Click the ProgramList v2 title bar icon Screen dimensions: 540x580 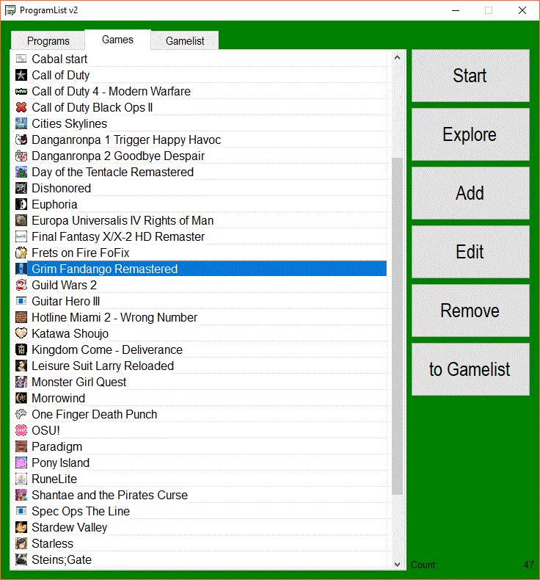pos(10,10)
